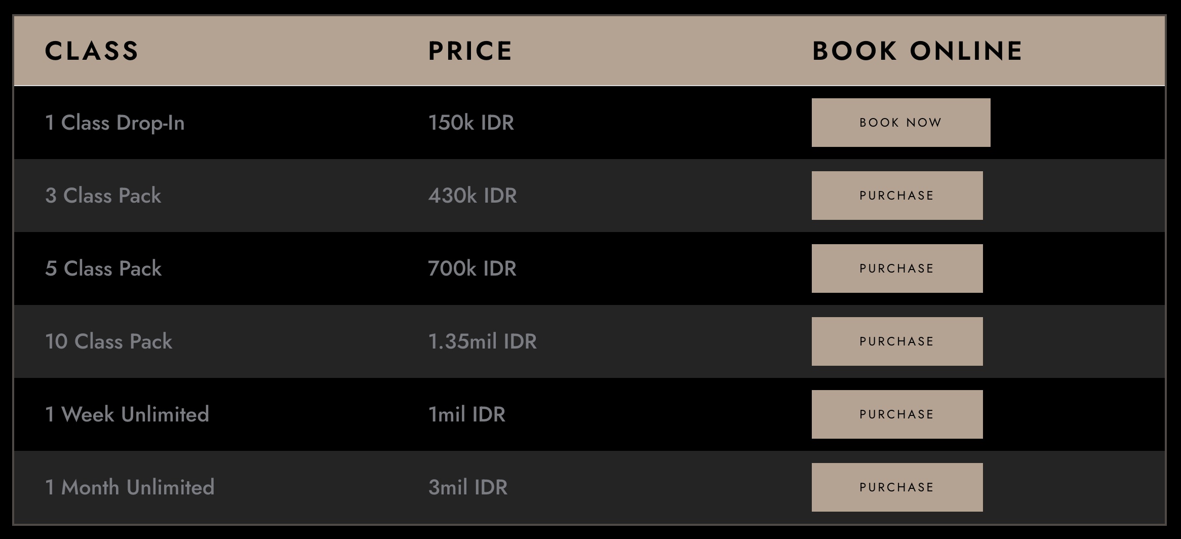Select the 5 Class Pack label

point(103,268)
